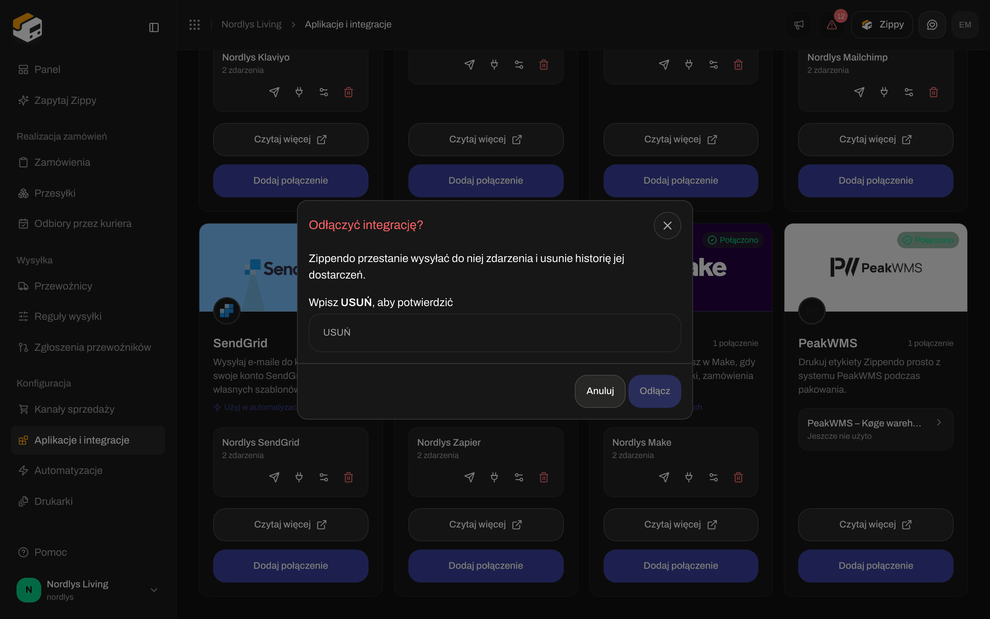Disconnect plug icon for Nordlys Mailchimp
Image resolution: width=990 pixels, height=619 pixels.
[884, 92]
